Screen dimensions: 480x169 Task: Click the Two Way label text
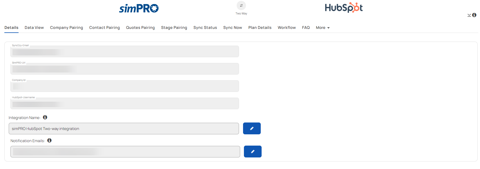241,14
